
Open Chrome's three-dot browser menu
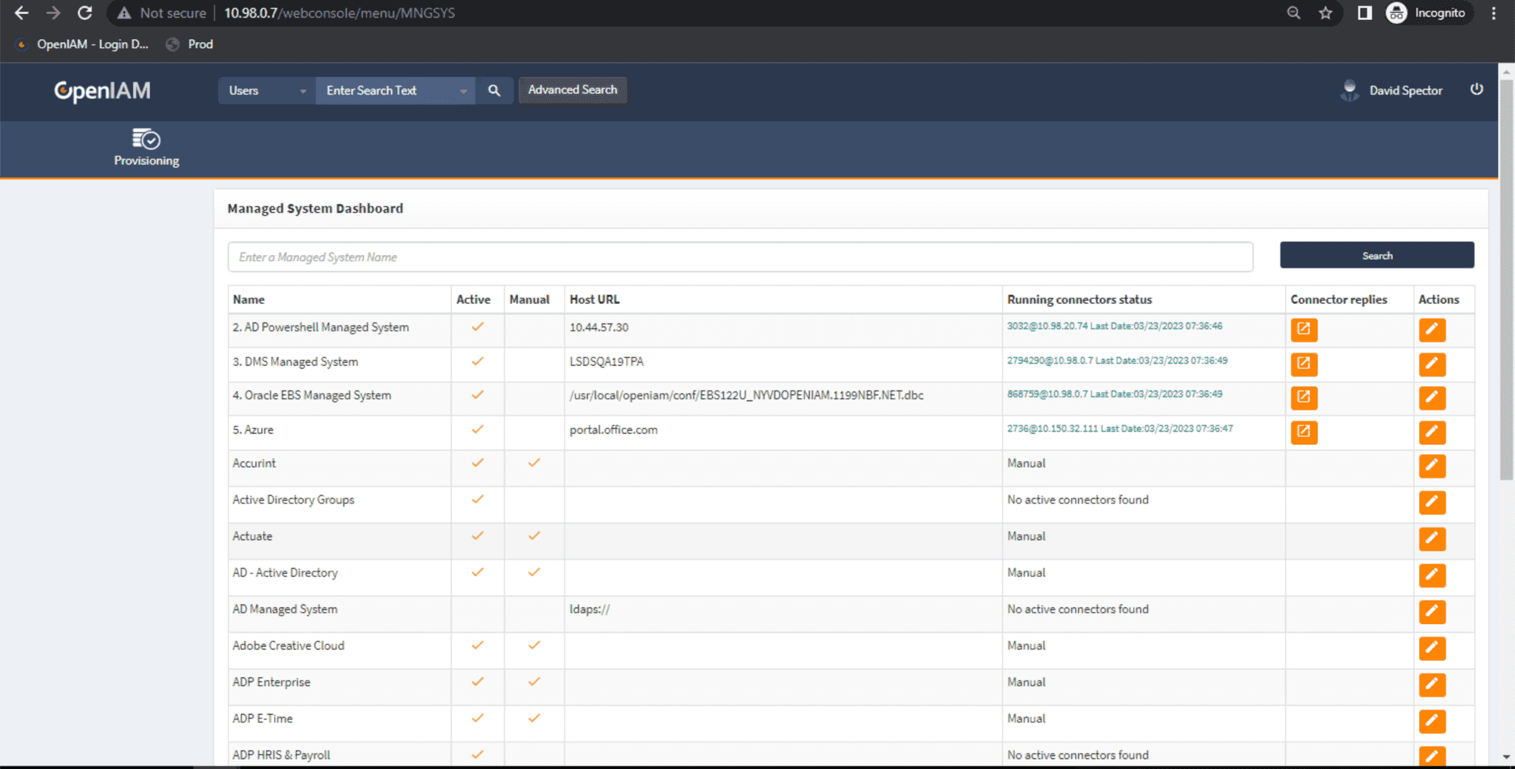point(1494,13)
